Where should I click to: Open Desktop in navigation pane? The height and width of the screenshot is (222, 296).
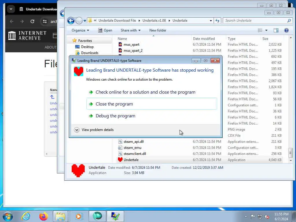(87, 47)
